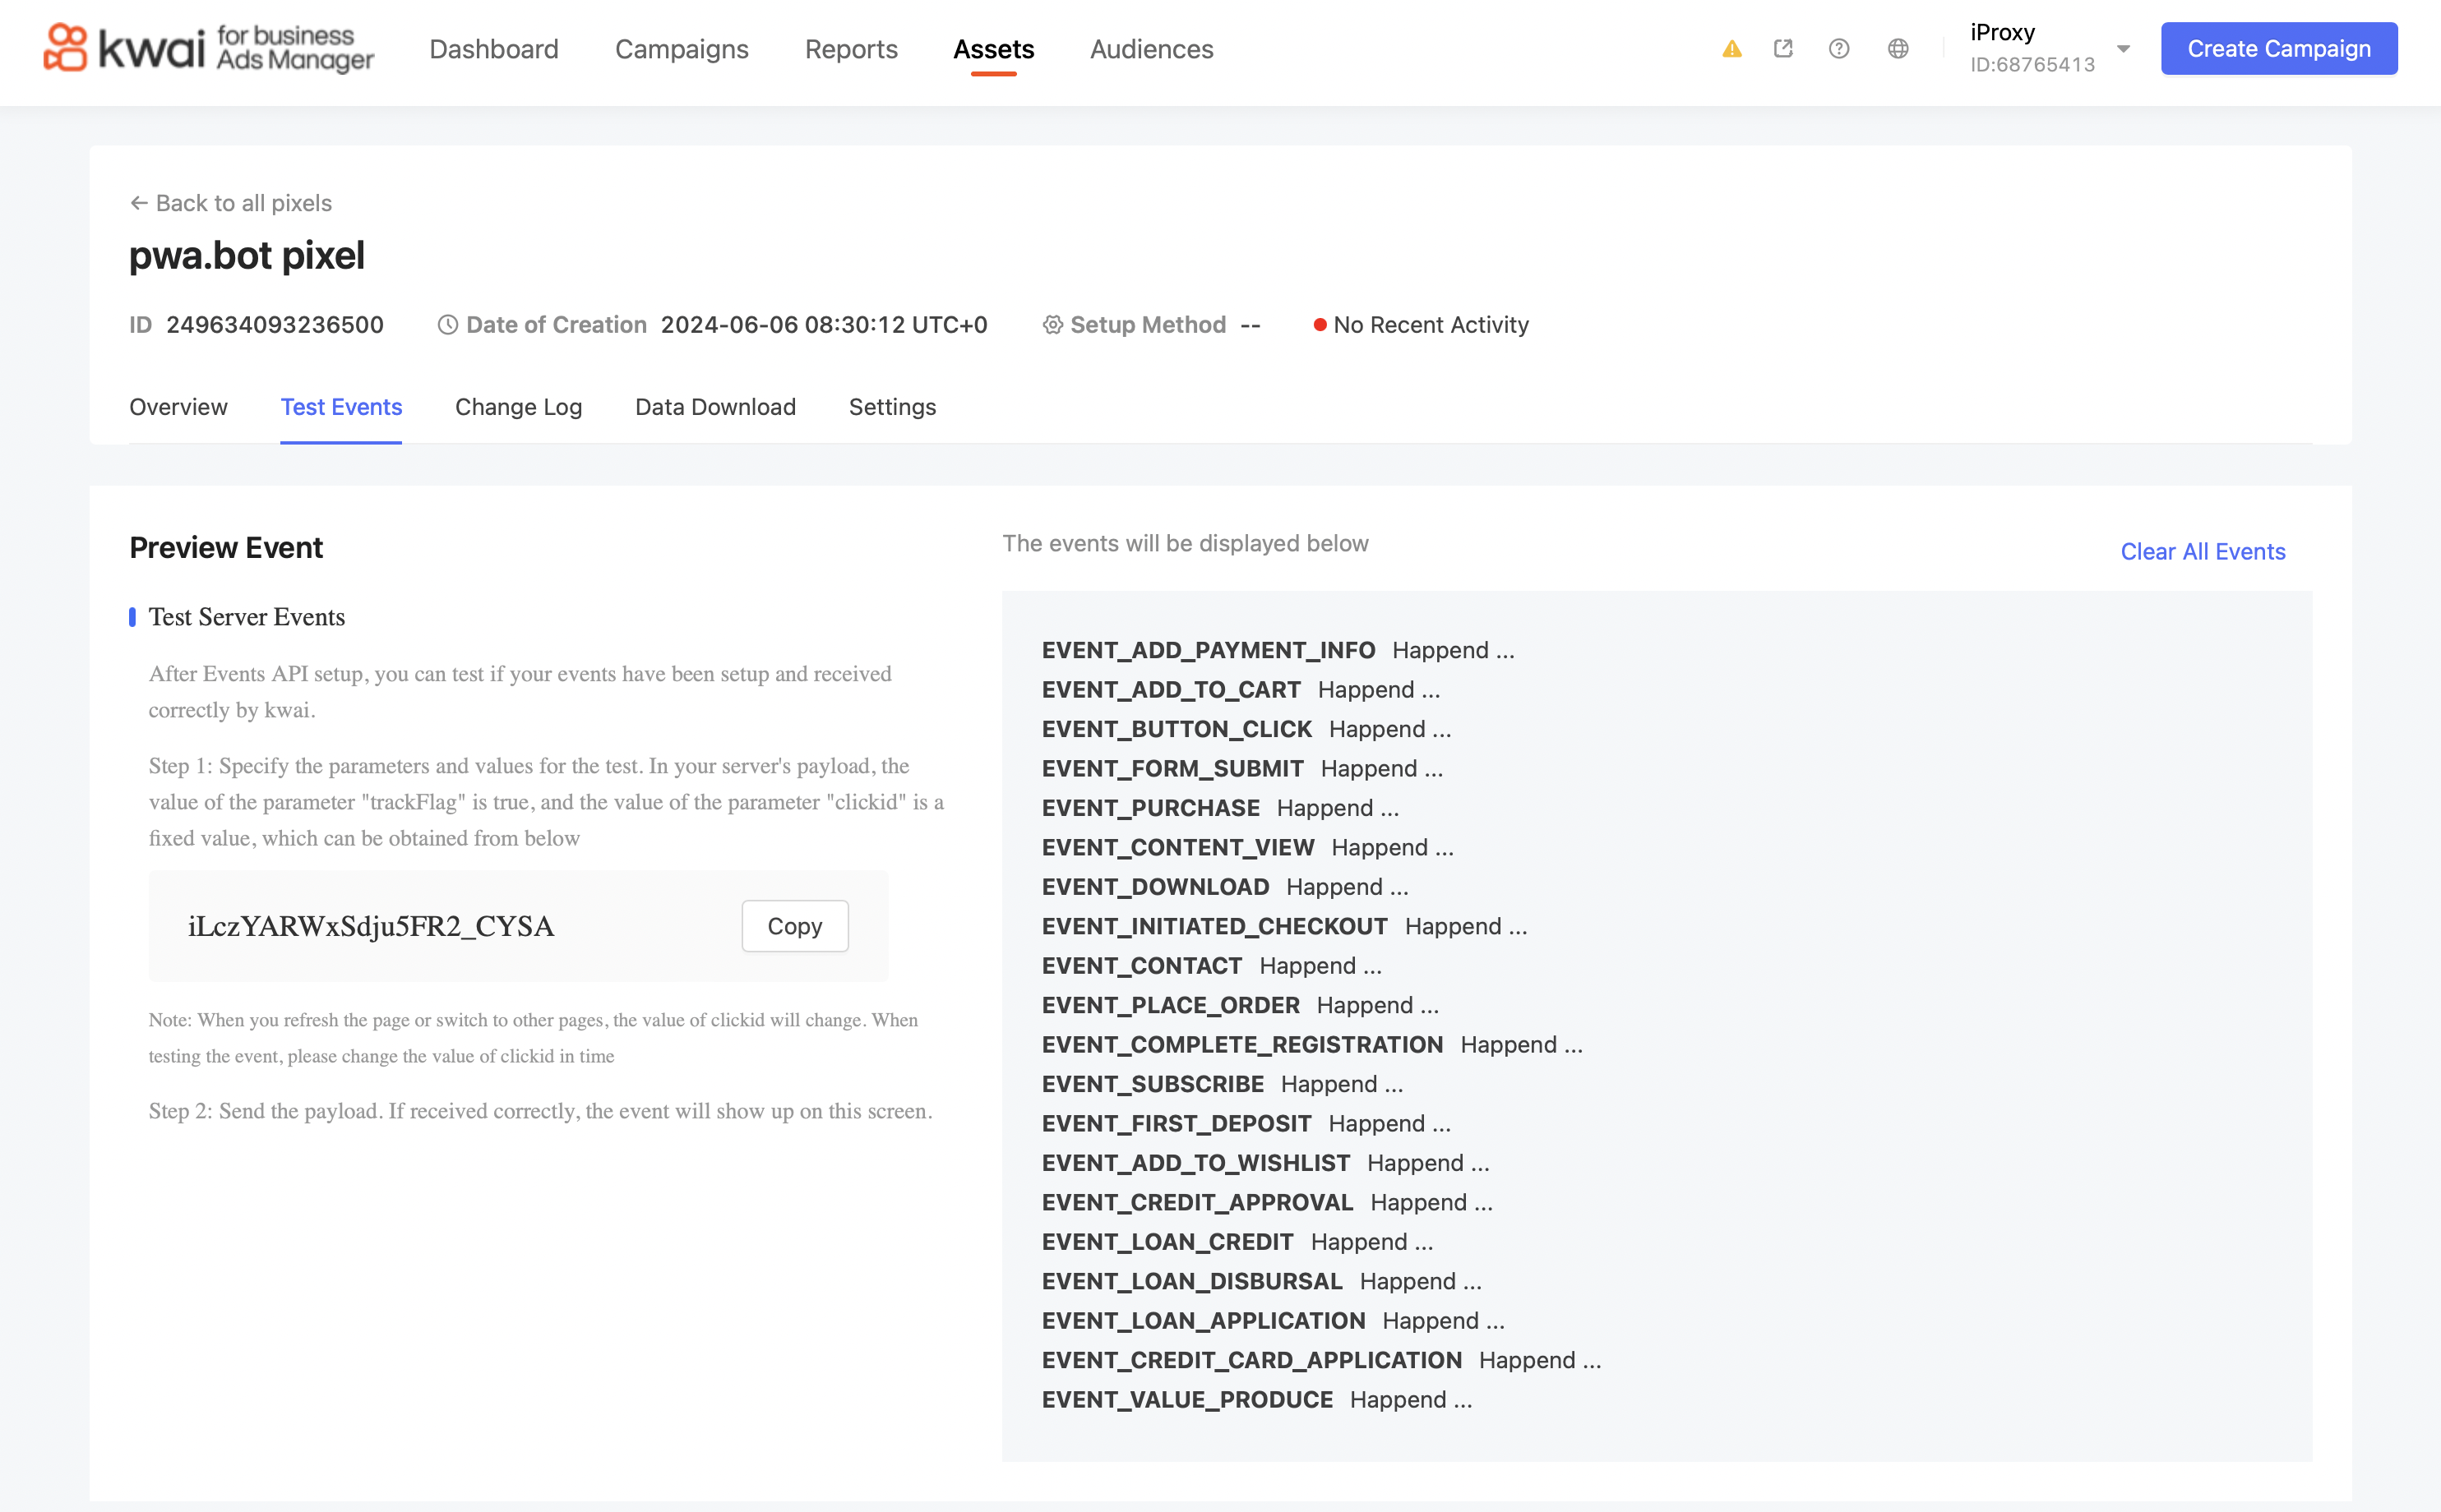Open the Campaigns menu item
This screenshot has height=1512, width=2441.
(682, 49)
